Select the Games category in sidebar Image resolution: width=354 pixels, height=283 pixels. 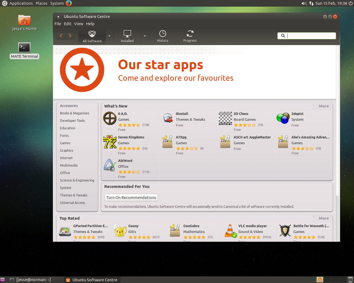point(65,143)
